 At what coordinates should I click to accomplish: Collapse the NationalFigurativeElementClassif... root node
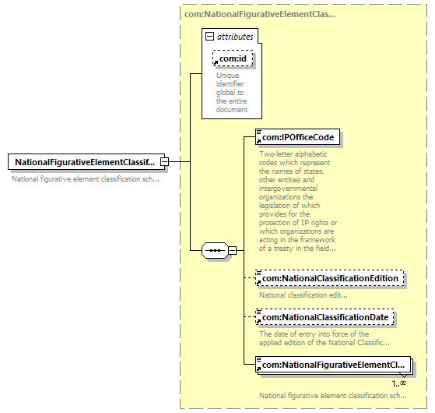click(164, 161)
